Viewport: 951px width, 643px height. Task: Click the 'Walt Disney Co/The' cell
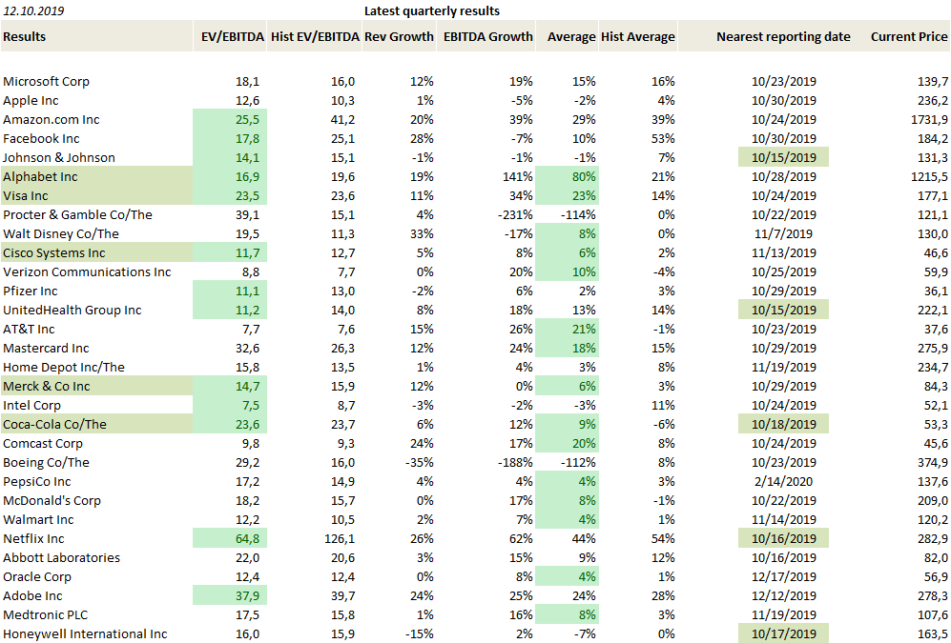[x=61, y=233]
